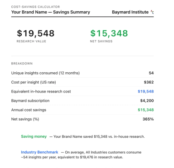Click the $4,200 subscription amount
Screen dimensions: 174x168
[147, 101]
